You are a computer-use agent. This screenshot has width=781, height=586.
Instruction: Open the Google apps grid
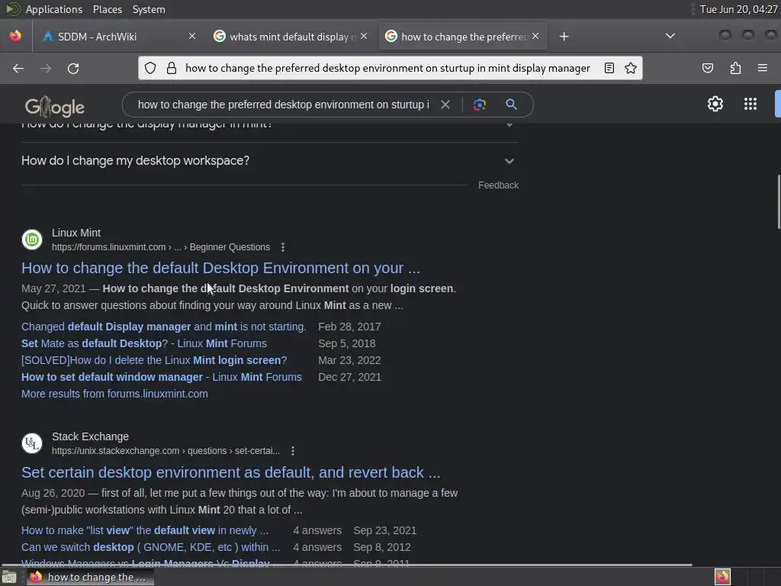coord(750,104)
